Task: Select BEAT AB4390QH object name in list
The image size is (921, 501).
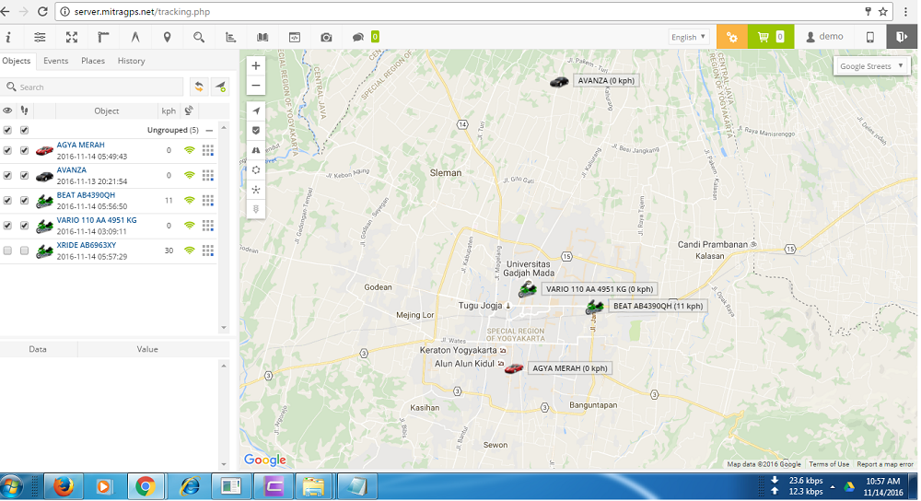Action: (x=86, y=195)
